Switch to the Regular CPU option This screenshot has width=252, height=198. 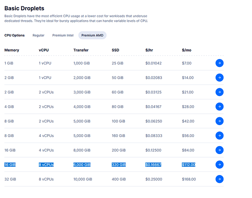(38, 35)
